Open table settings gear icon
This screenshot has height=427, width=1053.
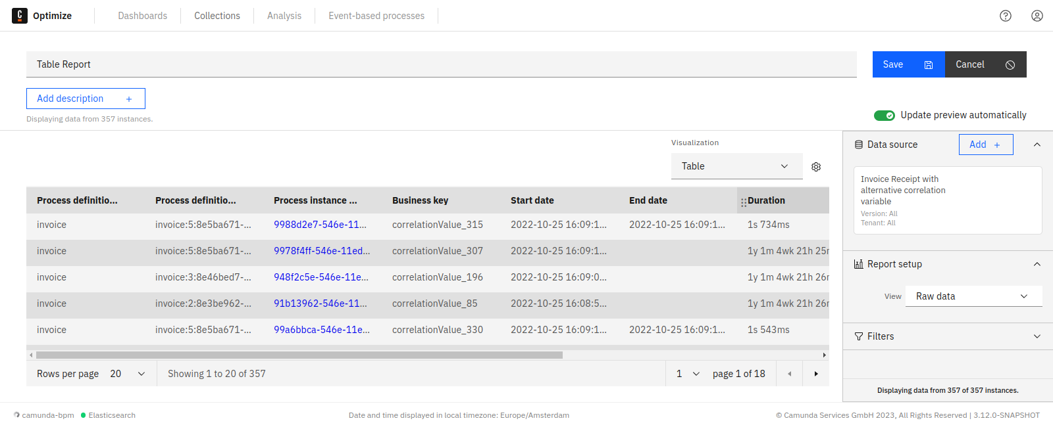(816, 167)
